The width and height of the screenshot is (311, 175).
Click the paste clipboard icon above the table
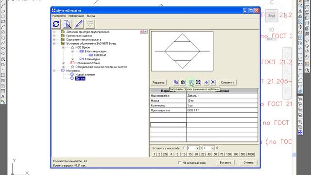click(x=183, y=82)
